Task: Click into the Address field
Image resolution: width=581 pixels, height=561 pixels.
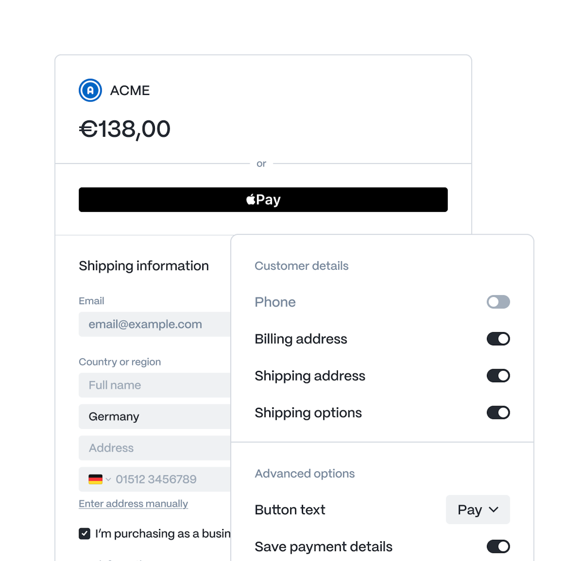Action: 154,448
